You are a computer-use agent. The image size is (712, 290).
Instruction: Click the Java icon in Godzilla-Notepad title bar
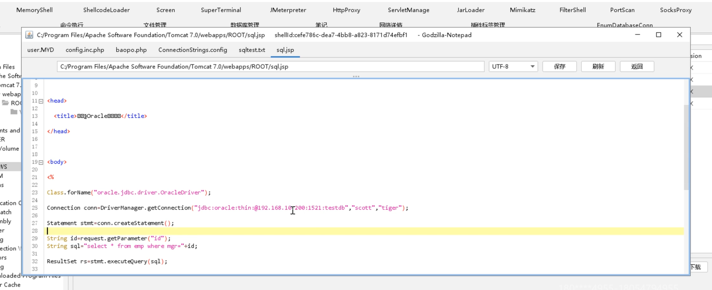(x=29, y=35)
